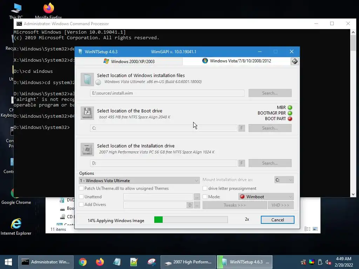Click the Installation drive icon
The image size is (359, 269).
click(87, 149)
